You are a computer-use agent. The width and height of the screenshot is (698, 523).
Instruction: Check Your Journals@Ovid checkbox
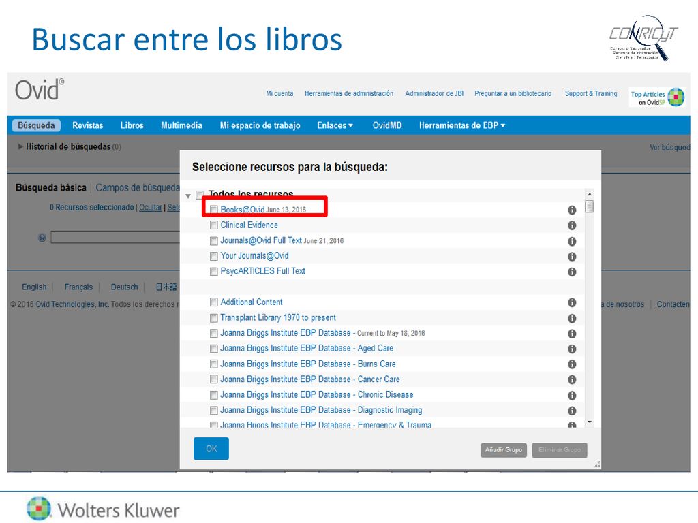(213, 256)
